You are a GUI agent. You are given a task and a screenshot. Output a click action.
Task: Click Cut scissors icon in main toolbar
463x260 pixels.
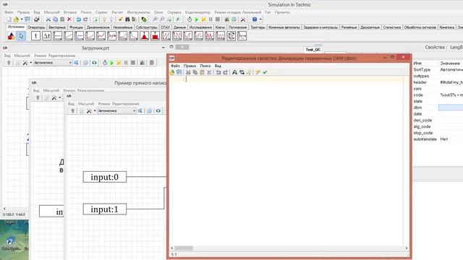click(48, 19)
